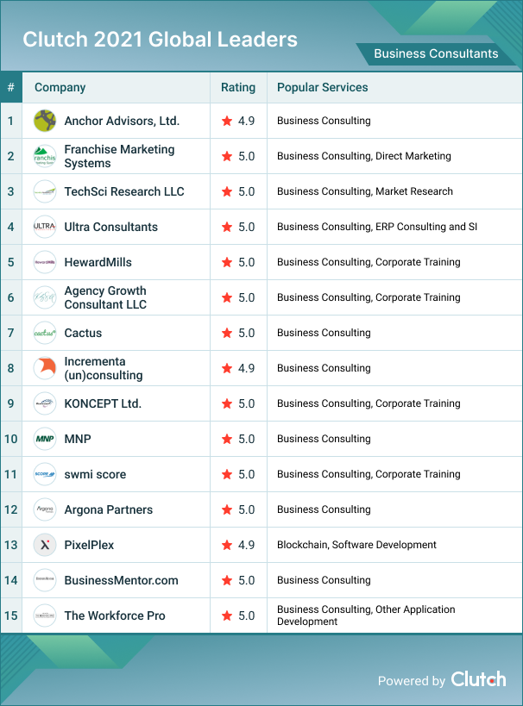Click The Workforce Pro logo
The width and height of the screenshot is (523, 706).
(x=45, y=615)
